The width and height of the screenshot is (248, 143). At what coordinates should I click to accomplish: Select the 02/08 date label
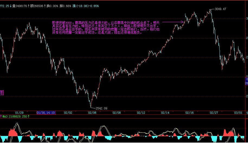click(x=117, y=112)
